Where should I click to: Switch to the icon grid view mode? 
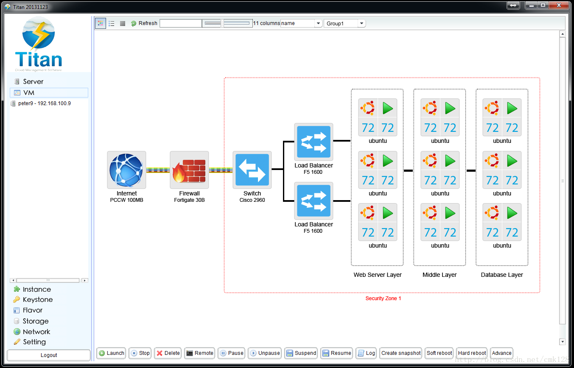pos(101,23)
